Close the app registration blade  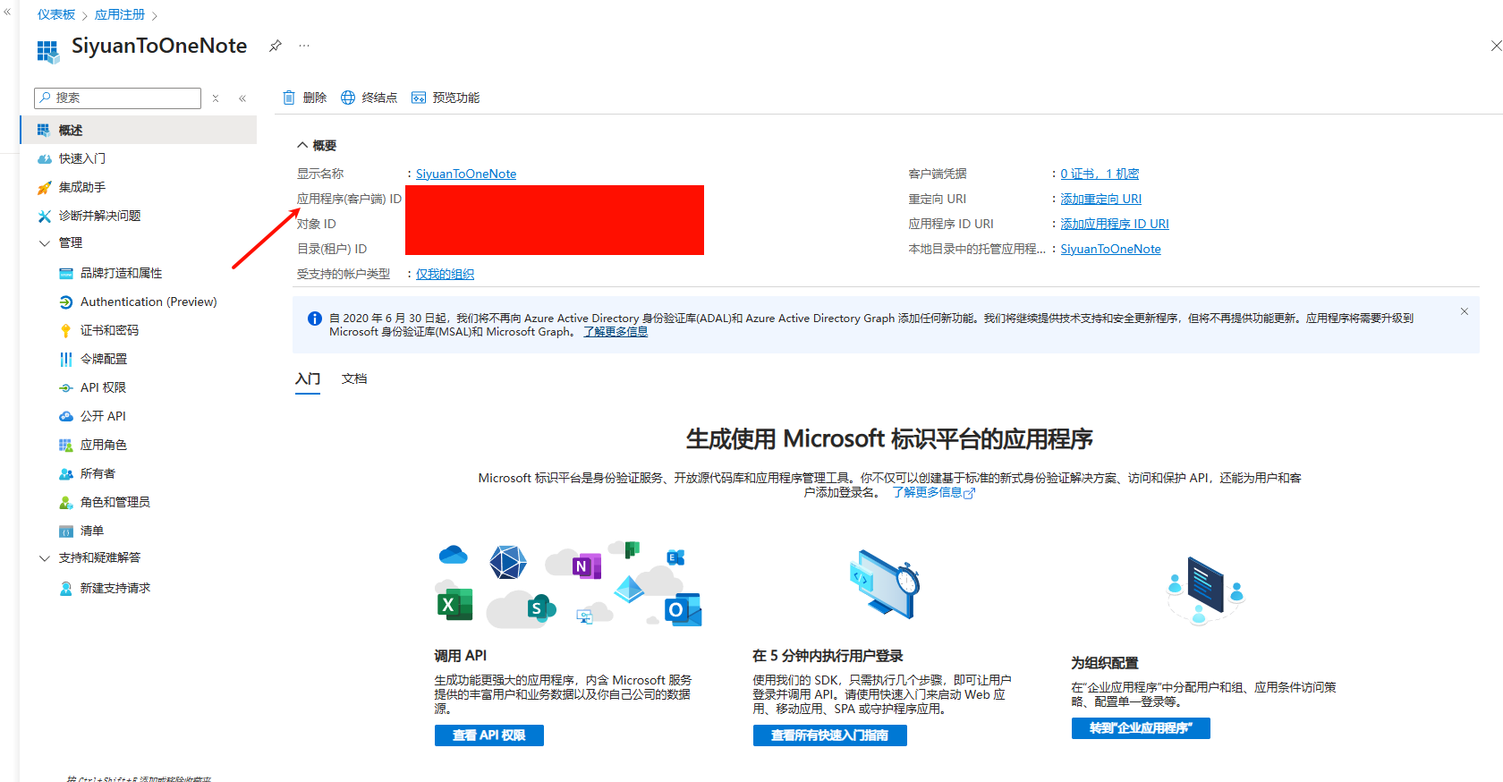[1496, 46]
